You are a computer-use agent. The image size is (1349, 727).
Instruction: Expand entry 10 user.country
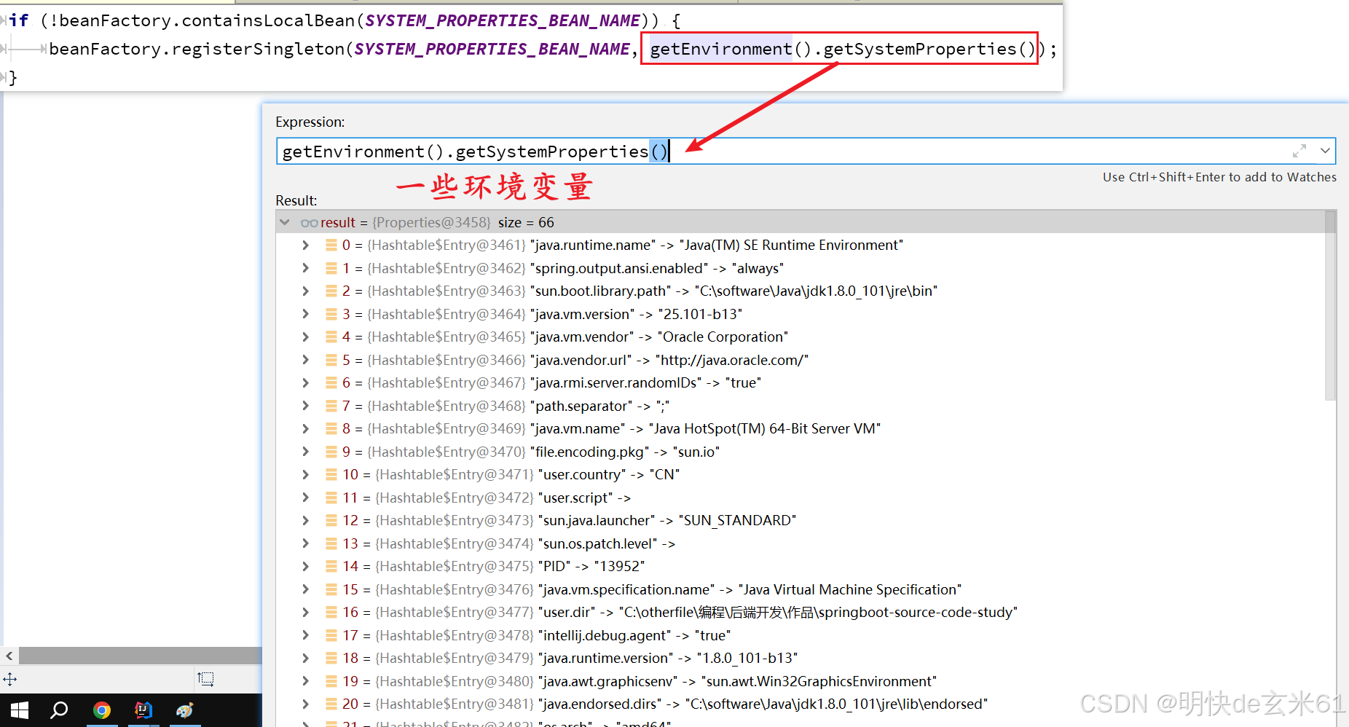[x=306, y=475]
